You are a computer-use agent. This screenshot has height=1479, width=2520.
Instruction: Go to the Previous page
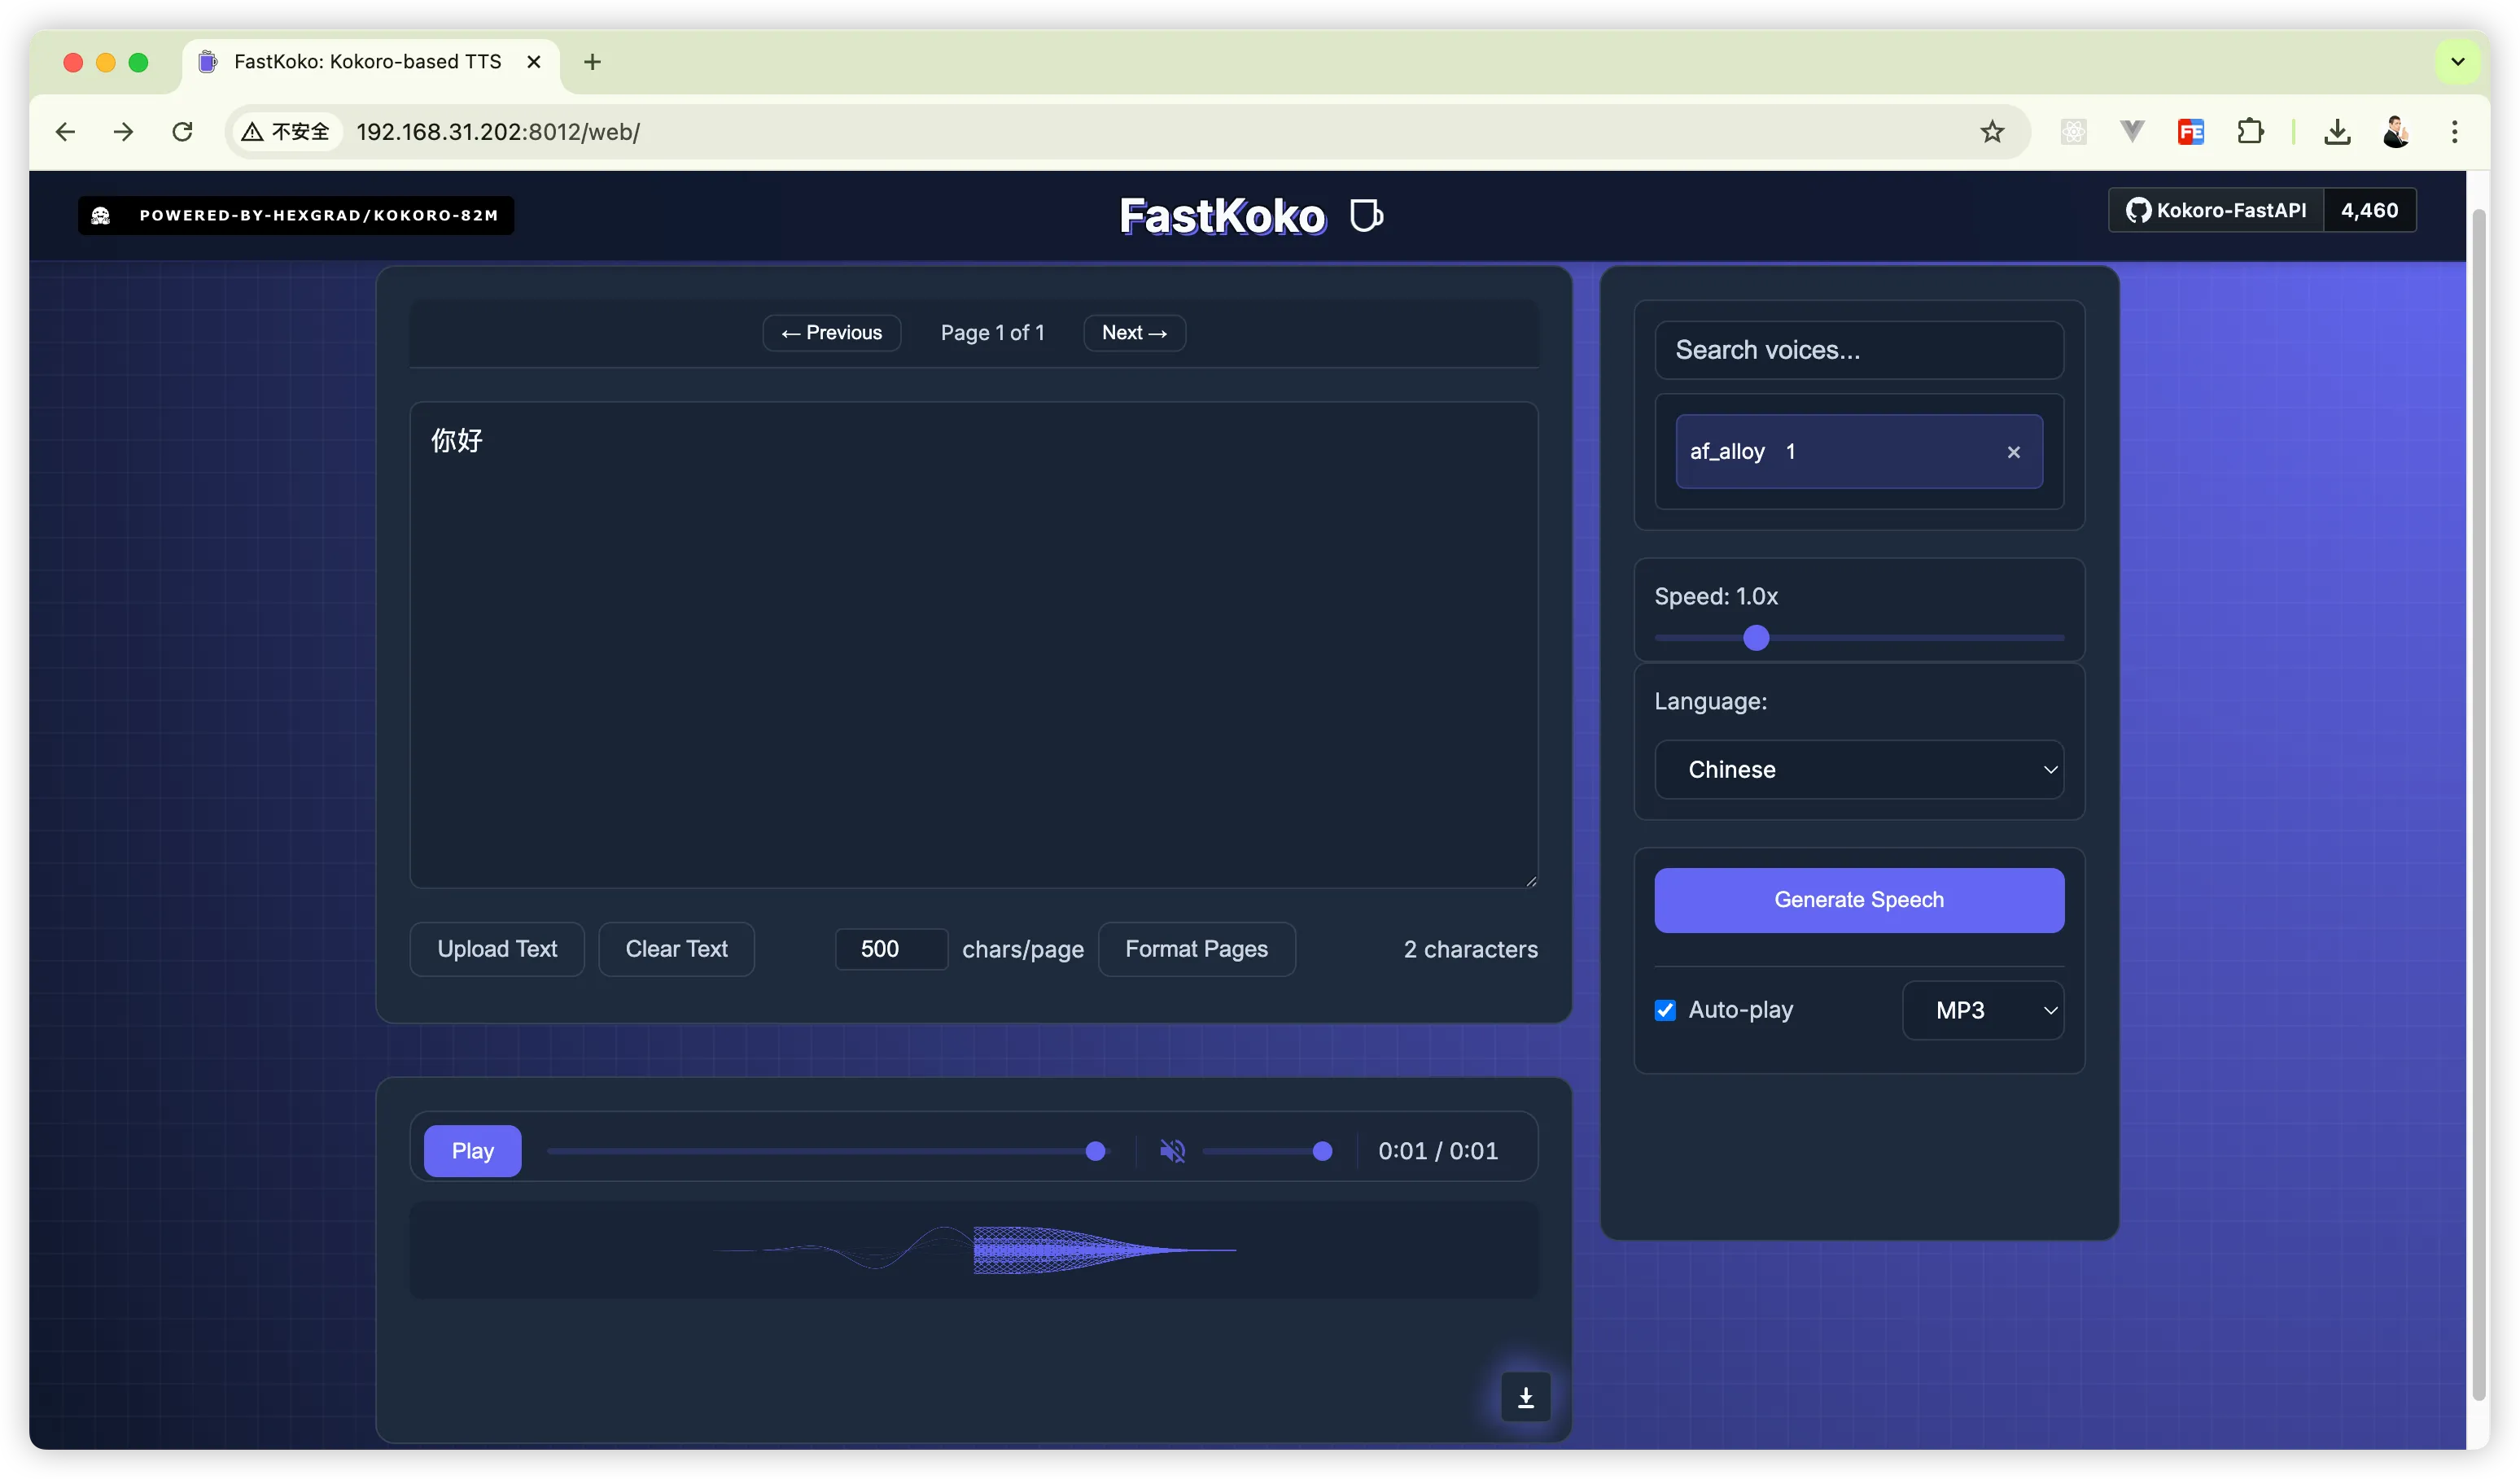[x=832, y=333]
